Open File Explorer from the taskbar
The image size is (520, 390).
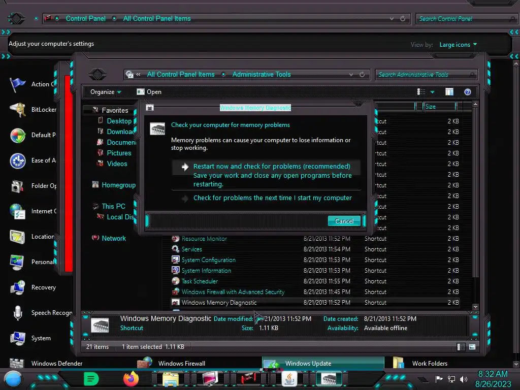[171, 379]
